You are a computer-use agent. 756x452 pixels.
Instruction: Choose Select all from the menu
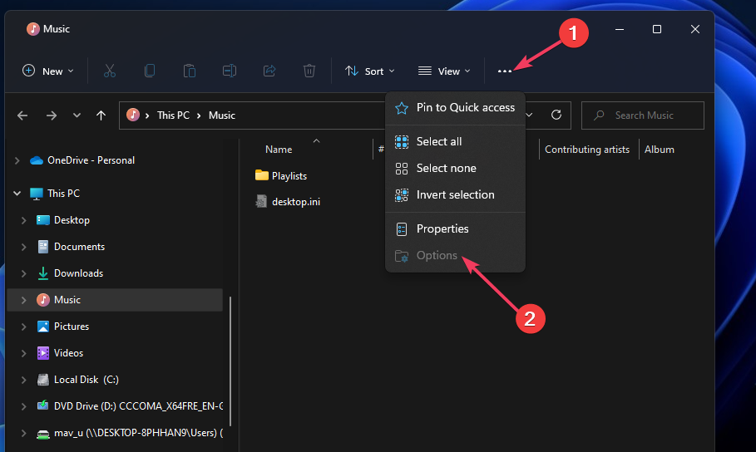455,142
